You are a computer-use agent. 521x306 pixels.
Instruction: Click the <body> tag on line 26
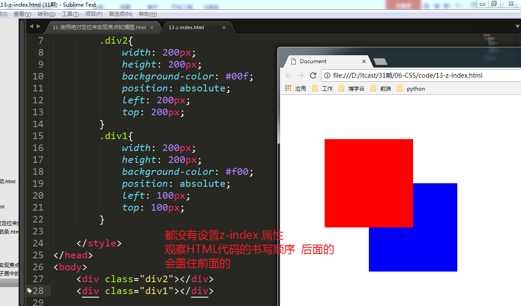(70, 267)
